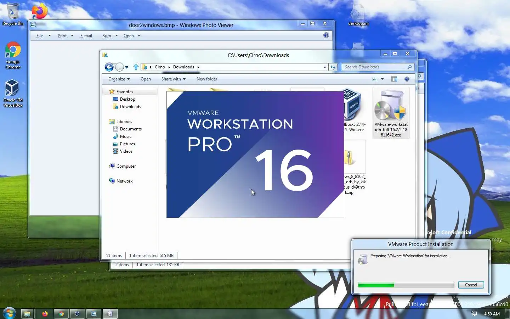This screenshot has height=319, width=510.
Task: Switch to VMware installer taskbar button
Action: (x=110, y=314)
